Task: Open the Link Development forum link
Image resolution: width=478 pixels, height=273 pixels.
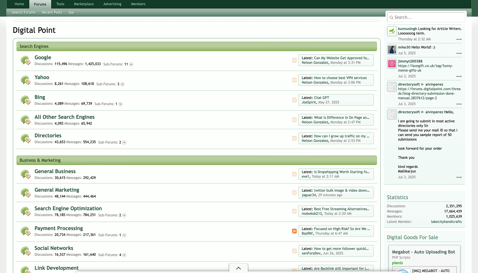Action: (57, 268)
